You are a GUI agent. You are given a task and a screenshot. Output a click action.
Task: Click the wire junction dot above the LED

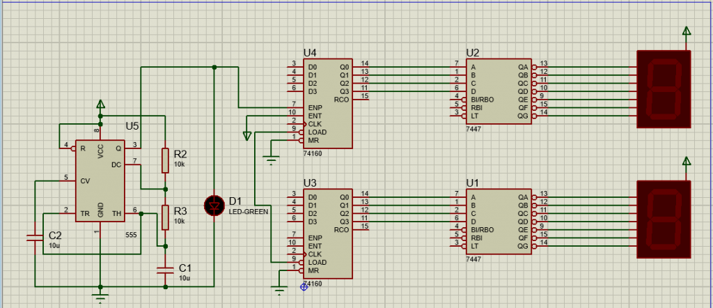click(214, 68)
